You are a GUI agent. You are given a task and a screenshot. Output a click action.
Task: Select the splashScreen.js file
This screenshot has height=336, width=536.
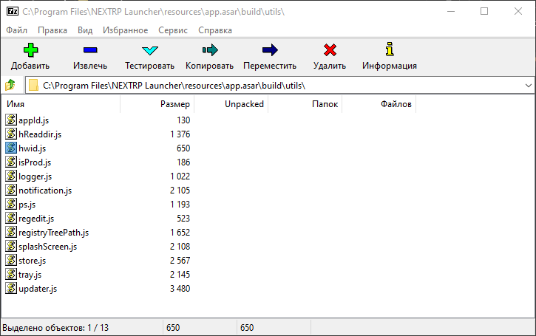pos(47,247)
